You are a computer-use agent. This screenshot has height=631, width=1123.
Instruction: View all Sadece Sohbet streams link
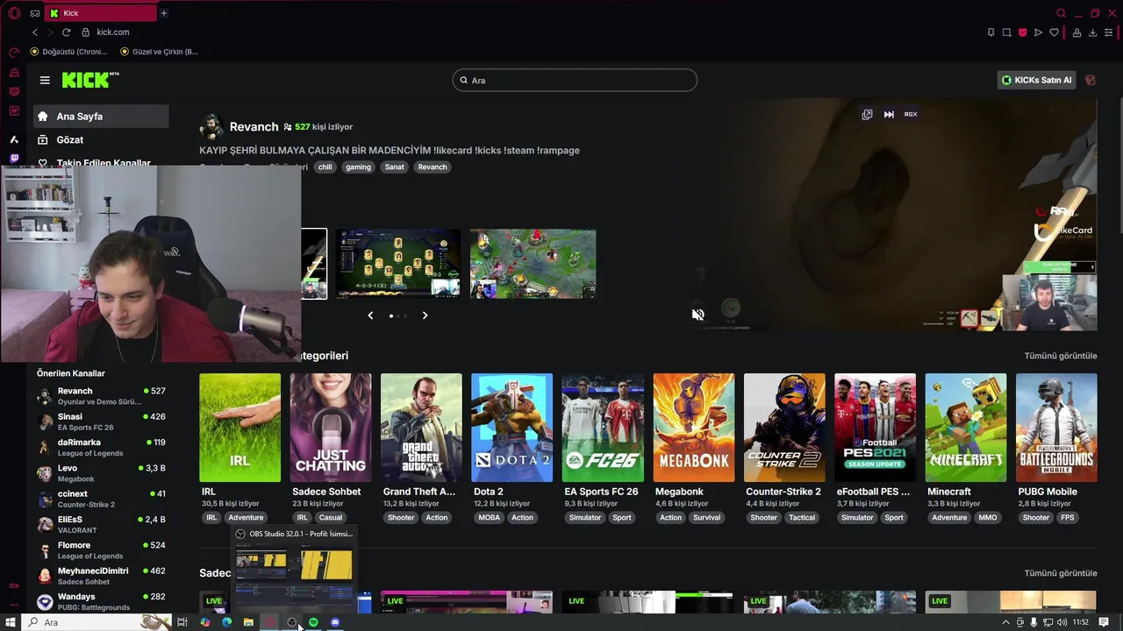click(x=1061, y=573)
